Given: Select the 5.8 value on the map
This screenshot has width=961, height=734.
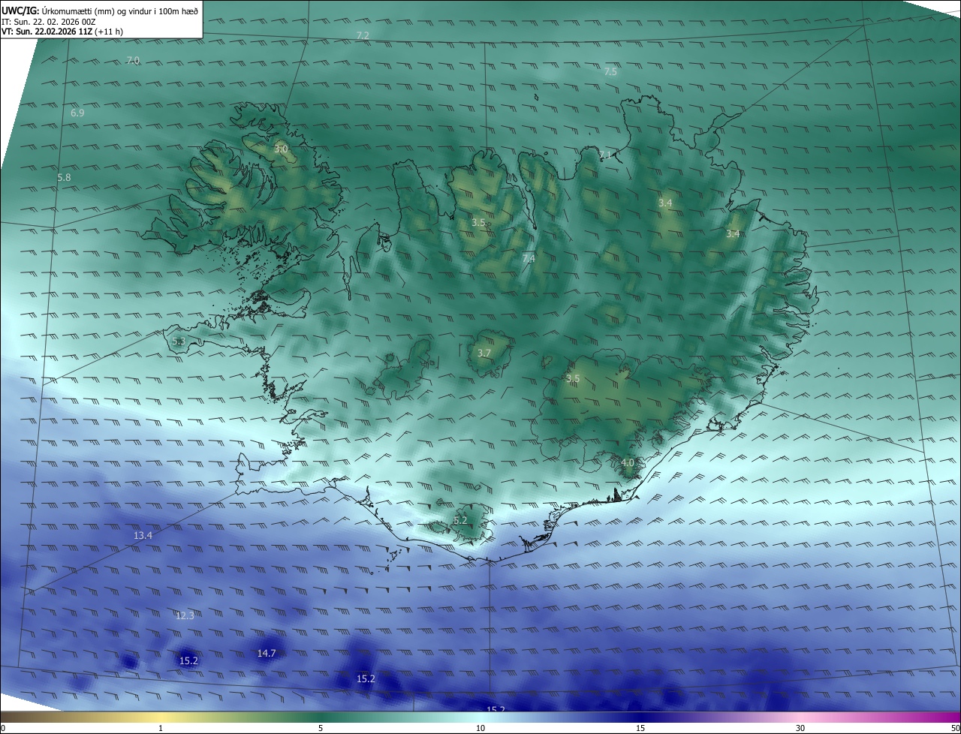Looking at the screenshot, I should pyautogui.click(x=64, y=177).
